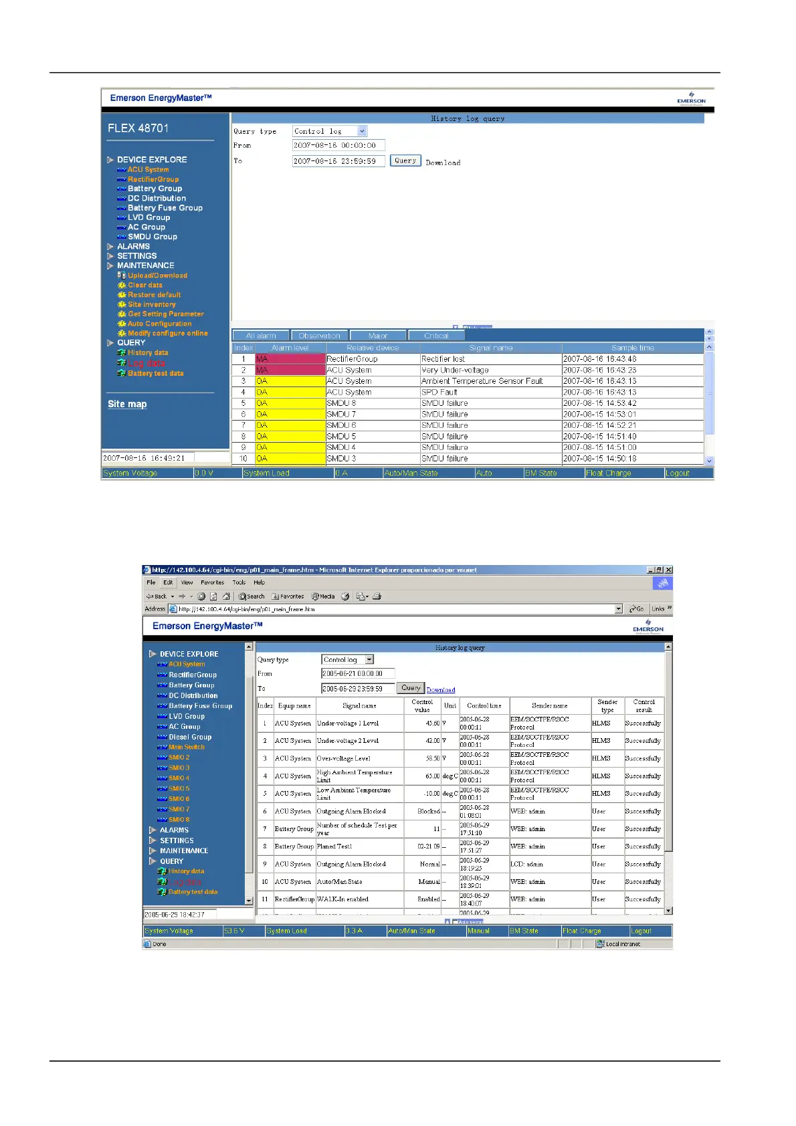Click the alarm table vertical scrollbar
This screenshot has width=796, height=1126.
click(710, 403)
